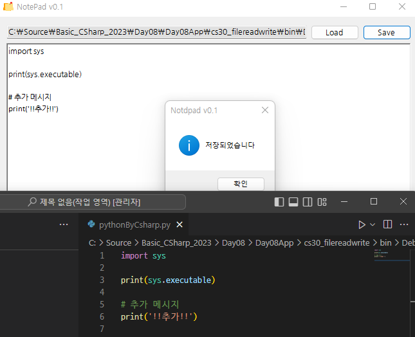This screenshot has height=337, width=415.
Task: Minimize the NotePad v0.1 window
Action: pyautogui.click(x=344, y=6)
